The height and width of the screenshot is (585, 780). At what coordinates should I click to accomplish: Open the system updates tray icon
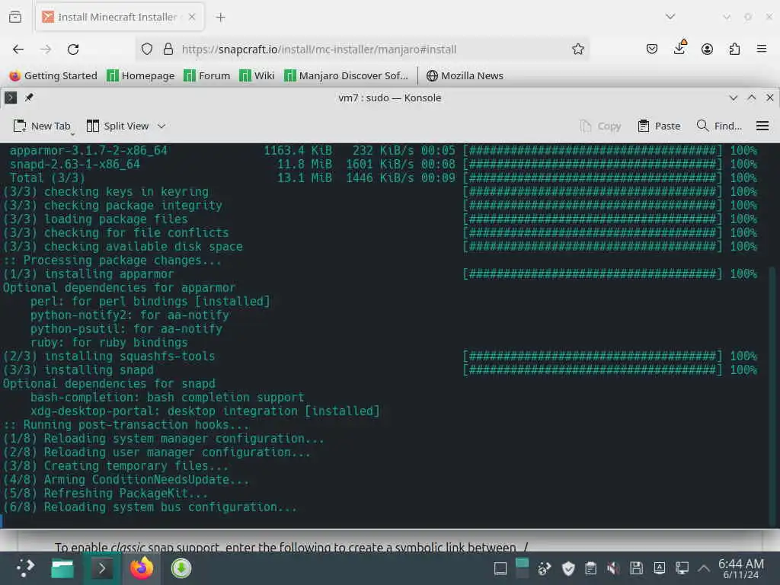pyautogui.click(x=545, y=568)
